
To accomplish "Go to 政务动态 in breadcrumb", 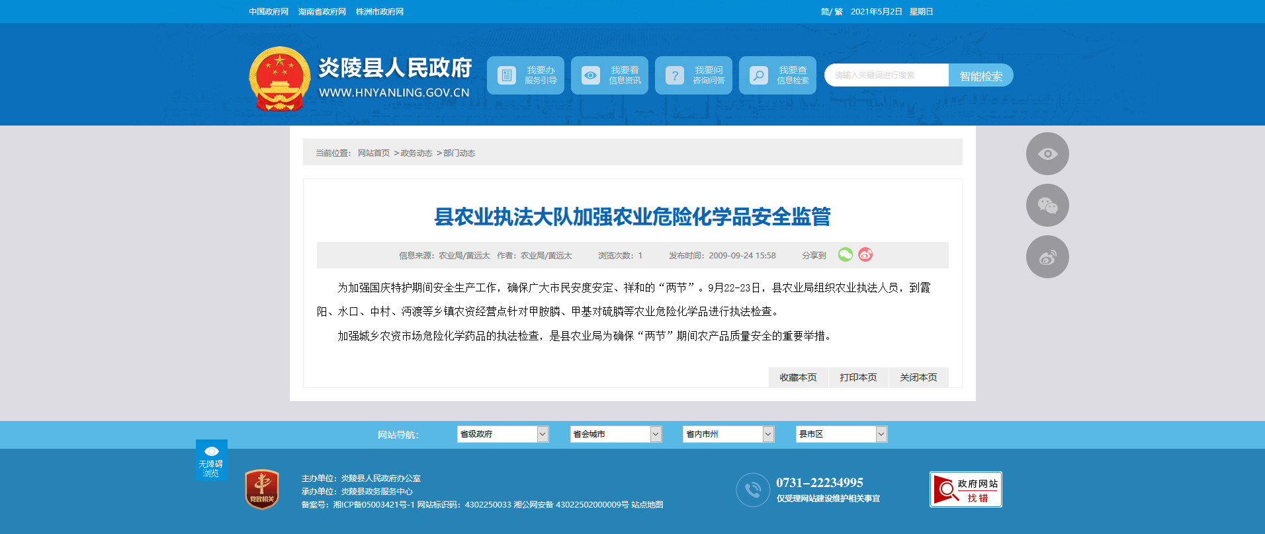I will (x=416, y=153).
